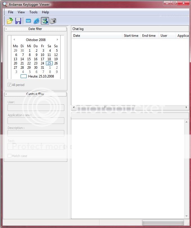This screenshot has height=228, width=191.
Task: Click the Text filter input field
Action: (36, 146)
